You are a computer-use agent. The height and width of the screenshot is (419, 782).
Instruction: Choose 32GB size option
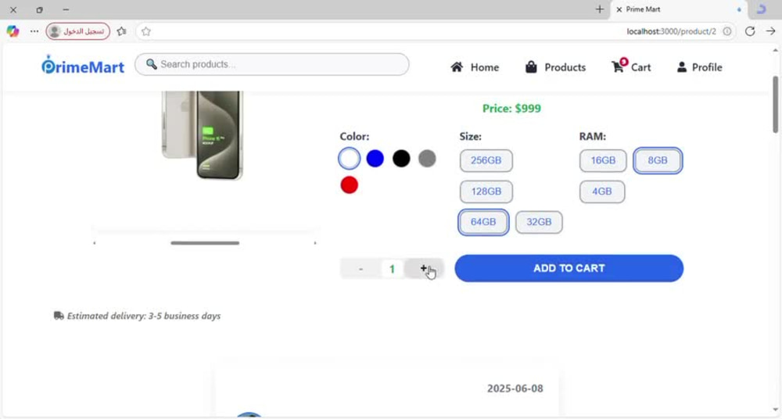[x=539, y=222]
